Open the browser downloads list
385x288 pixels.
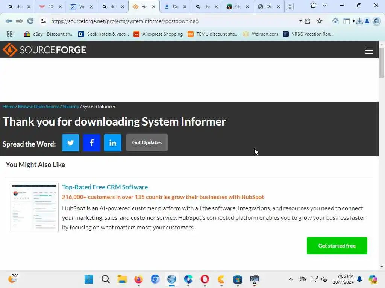coord(359,21)
